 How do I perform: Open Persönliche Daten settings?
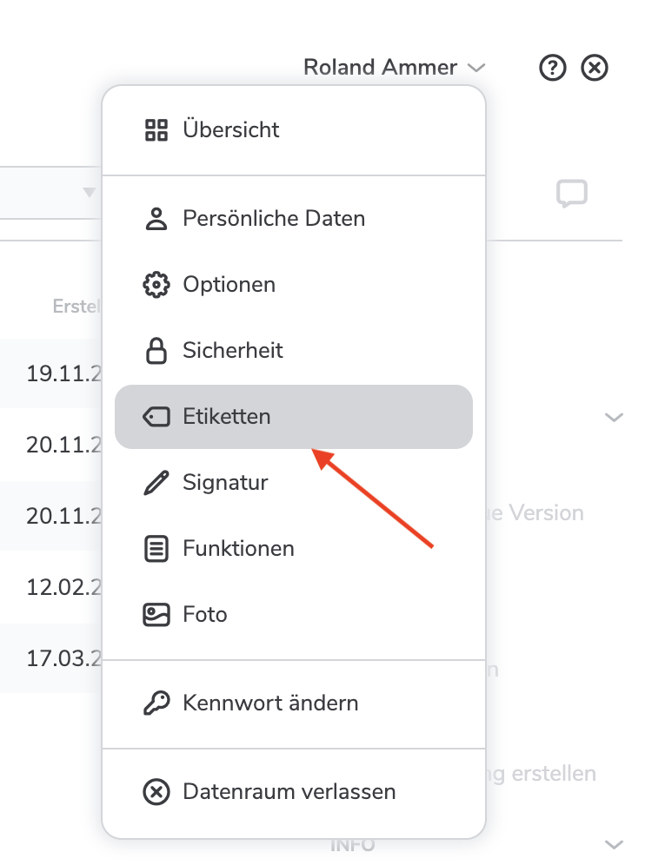pos(273,219)
